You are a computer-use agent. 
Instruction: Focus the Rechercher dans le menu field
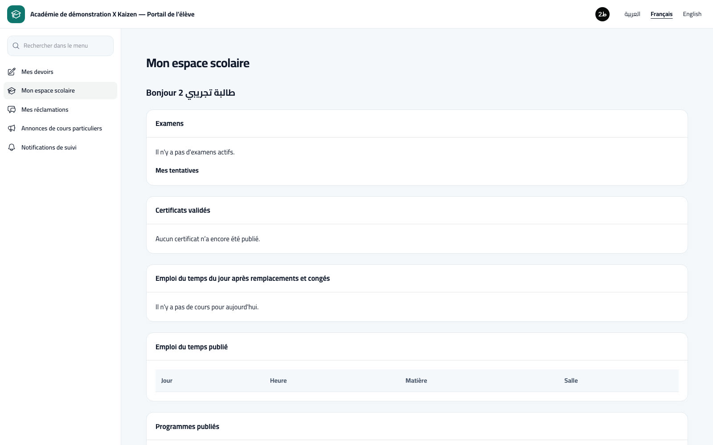click(60, 46)
